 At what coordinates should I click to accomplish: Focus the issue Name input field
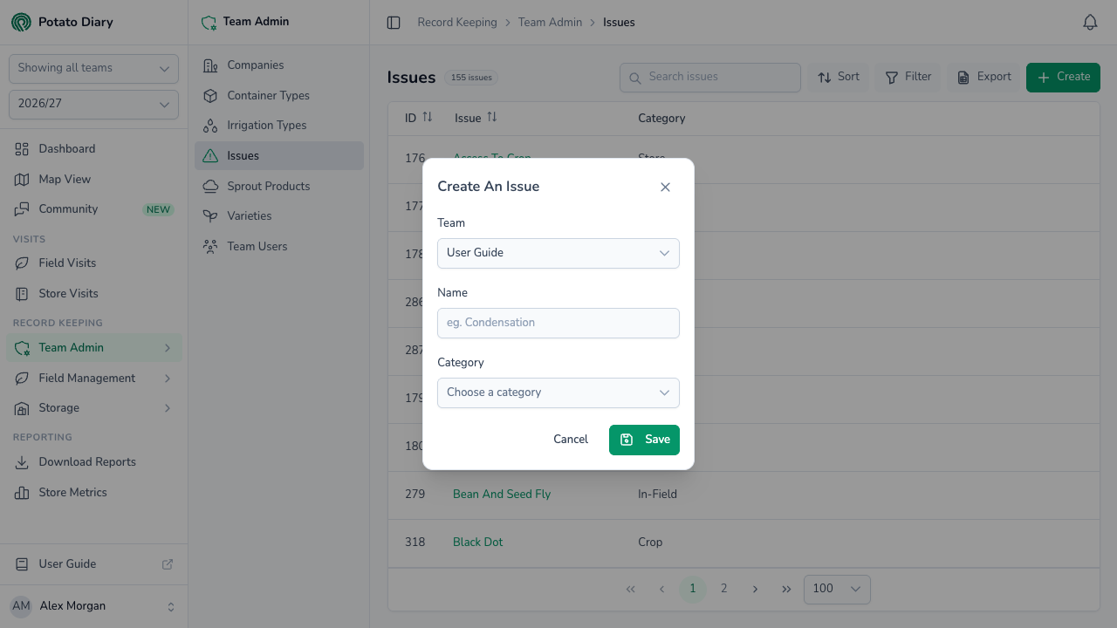click(x=558, y=323)
